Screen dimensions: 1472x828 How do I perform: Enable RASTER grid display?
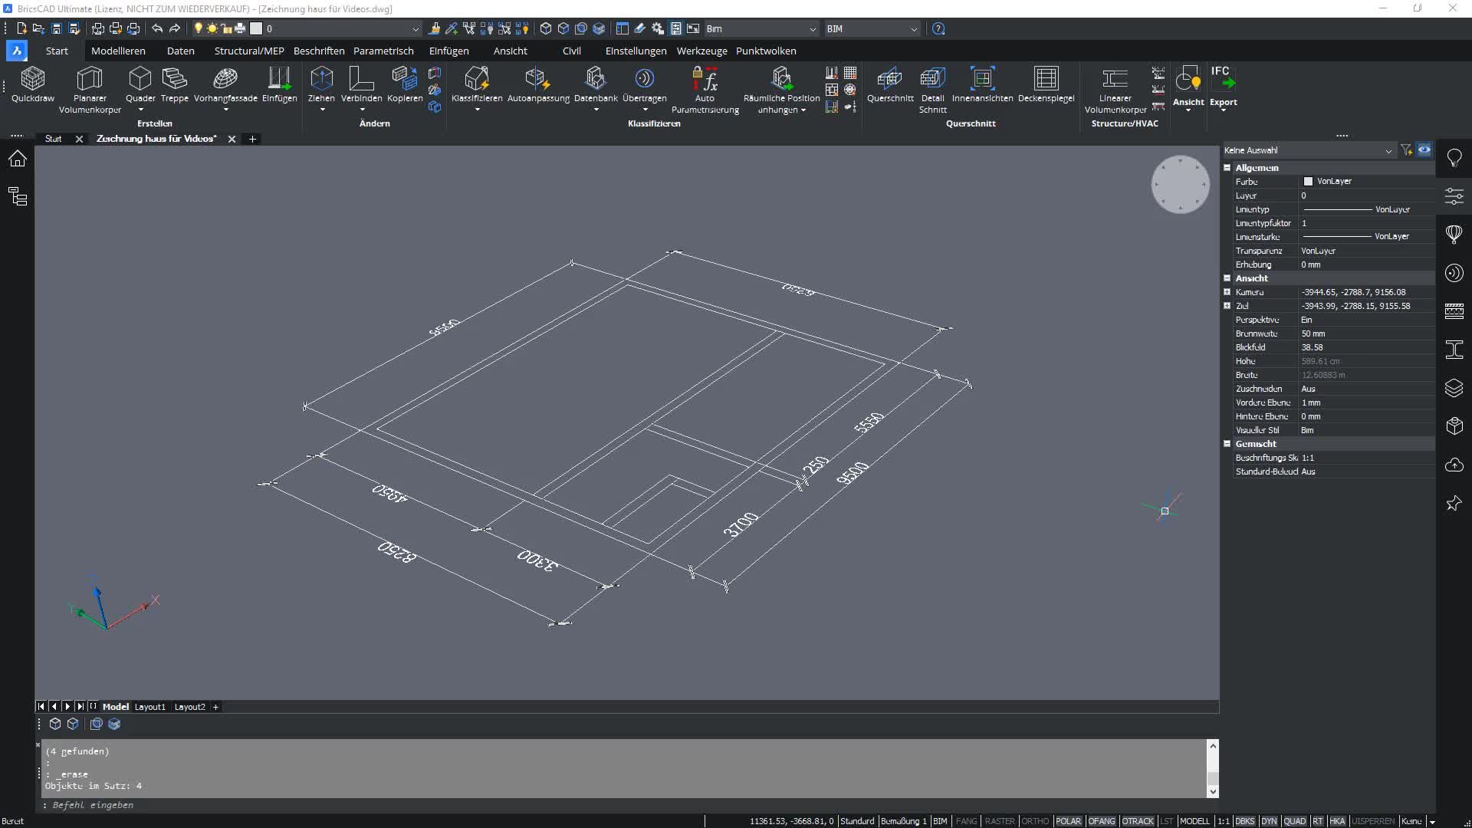point(1000,821)
